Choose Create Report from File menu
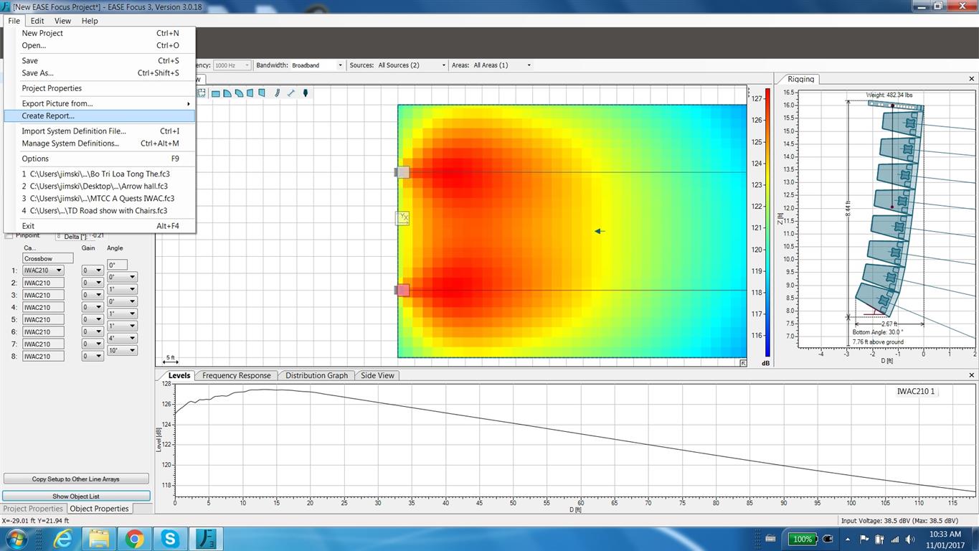The image size is (979, 551). click(x=48, y=116)
